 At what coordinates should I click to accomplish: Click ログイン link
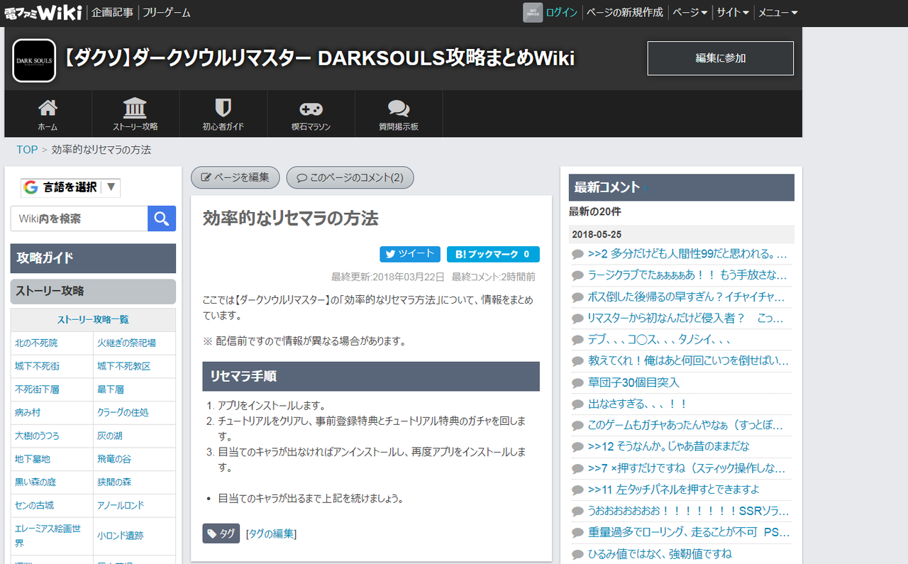[x=562, y=12]
